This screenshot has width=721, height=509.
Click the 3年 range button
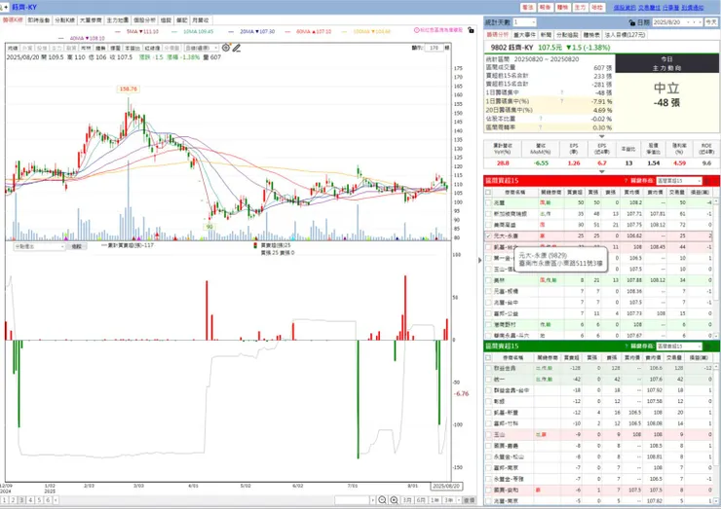tap(449, 500)
